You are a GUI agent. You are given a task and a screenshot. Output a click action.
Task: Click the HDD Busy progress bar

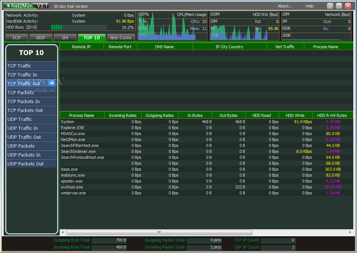79,27
